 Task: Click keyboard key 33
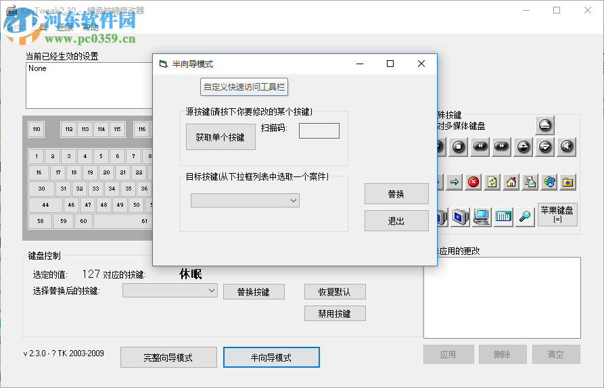(95, 189)
